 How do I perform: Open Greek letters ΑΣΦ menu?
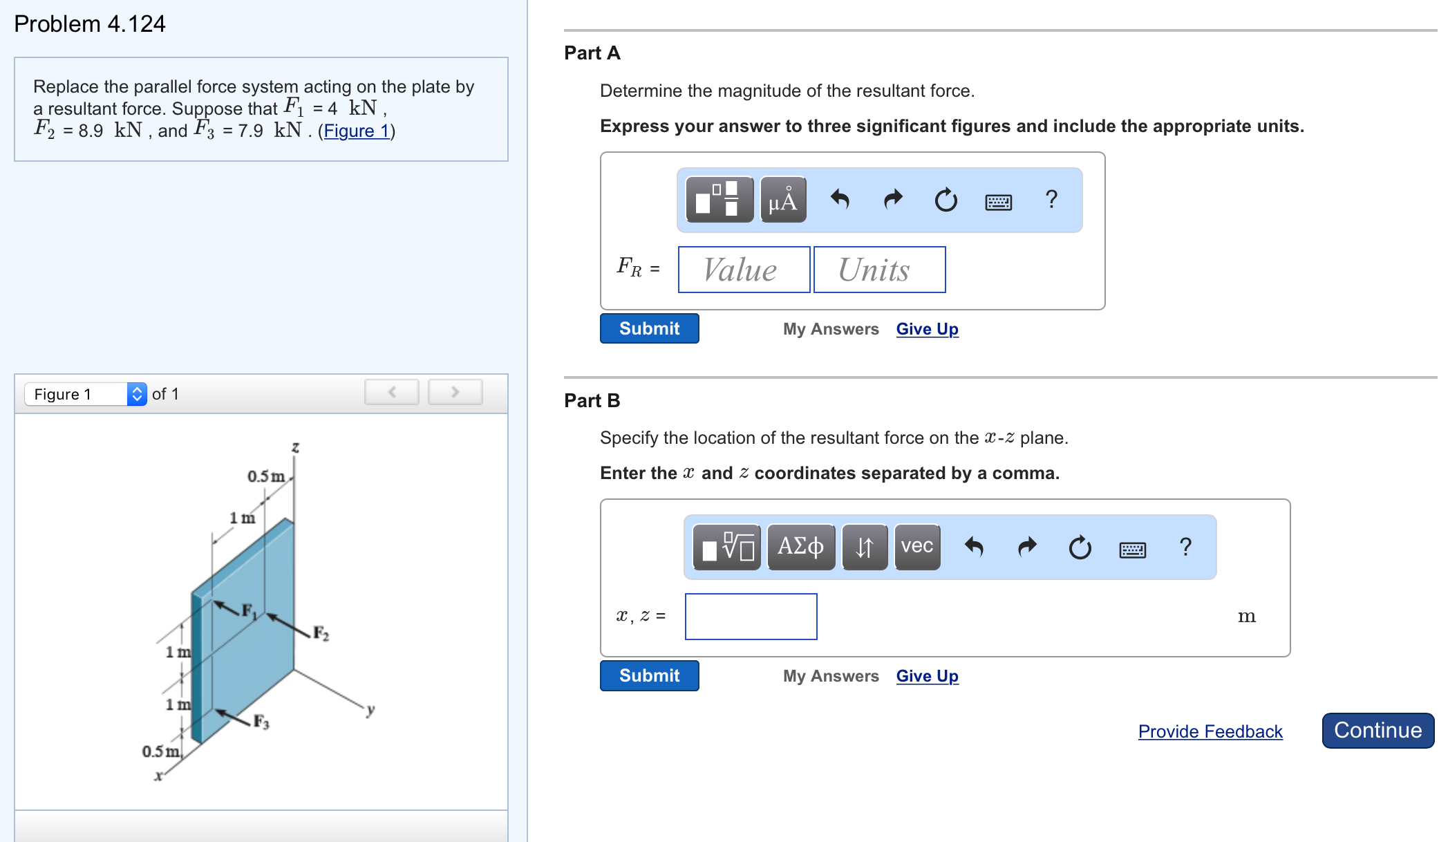click(800, 548)
